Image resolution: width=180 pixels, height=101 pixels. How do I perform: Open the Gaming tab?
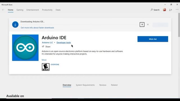pyautogui.click(x=20, y=10)
